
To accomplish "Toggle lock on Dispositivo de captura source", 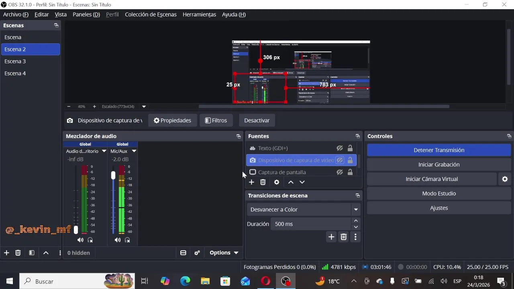I will [x=350, y=160].
